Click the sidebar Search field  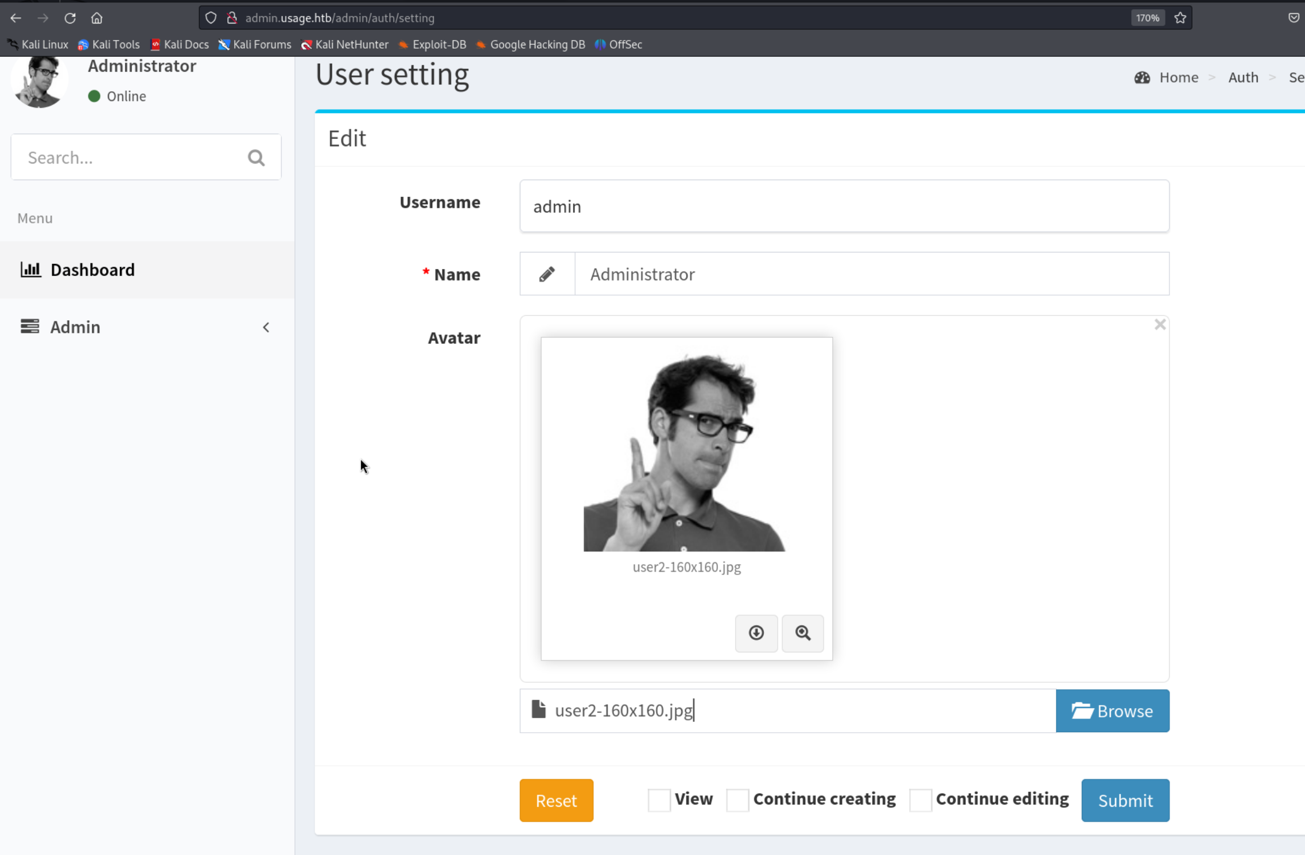[146, 157]
